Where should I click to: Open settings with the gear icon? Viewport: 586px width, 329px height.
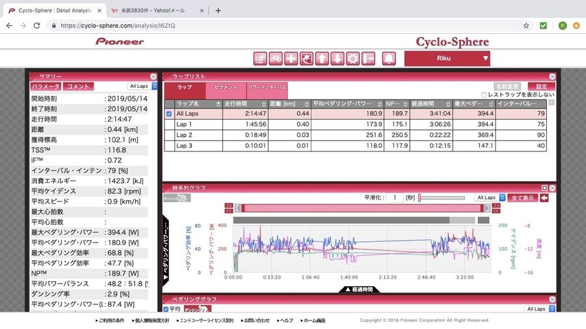pyautogui.click(x=353, y=59)
